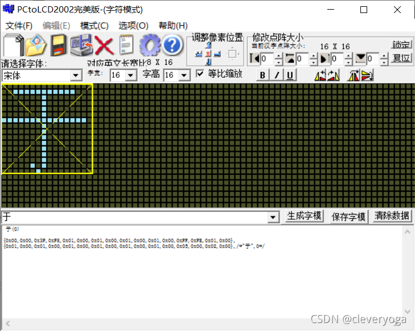Screen dimensions: 415x331
Task: Click the 清除数据 button
Action: [392, 216]
